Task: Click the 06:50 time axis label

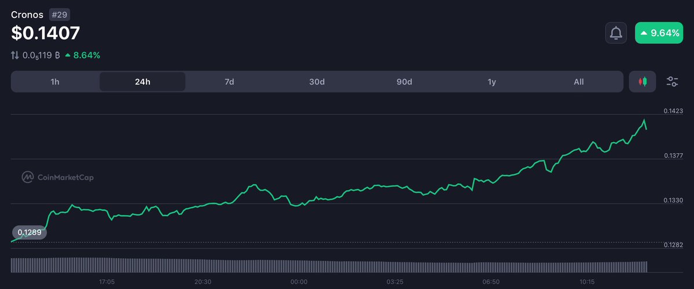Action: pyautogui.click(x=491, y=281)
